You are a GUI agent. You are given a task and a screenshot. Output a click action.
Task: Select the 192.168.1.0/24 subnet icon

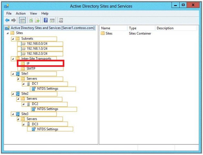coord(23,49)
